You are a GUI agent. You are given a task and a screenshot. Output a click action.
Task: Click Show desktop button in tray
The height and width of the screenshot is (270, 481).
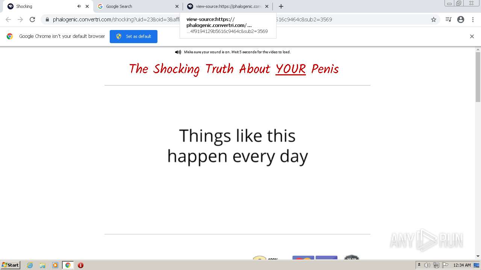click(476, 265)
